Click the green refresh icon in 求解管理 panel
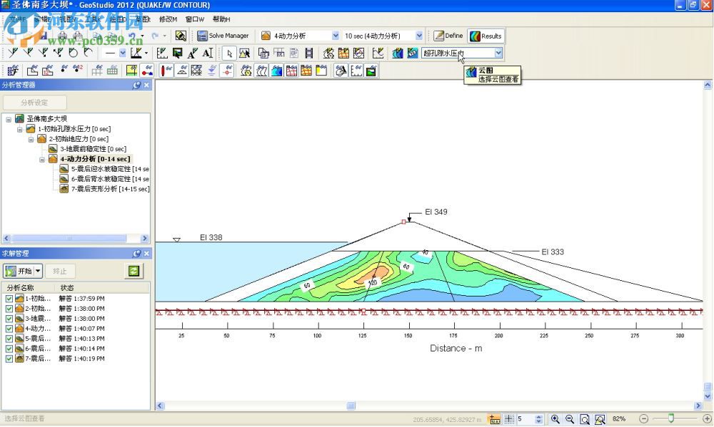 [x=134, y=271]
